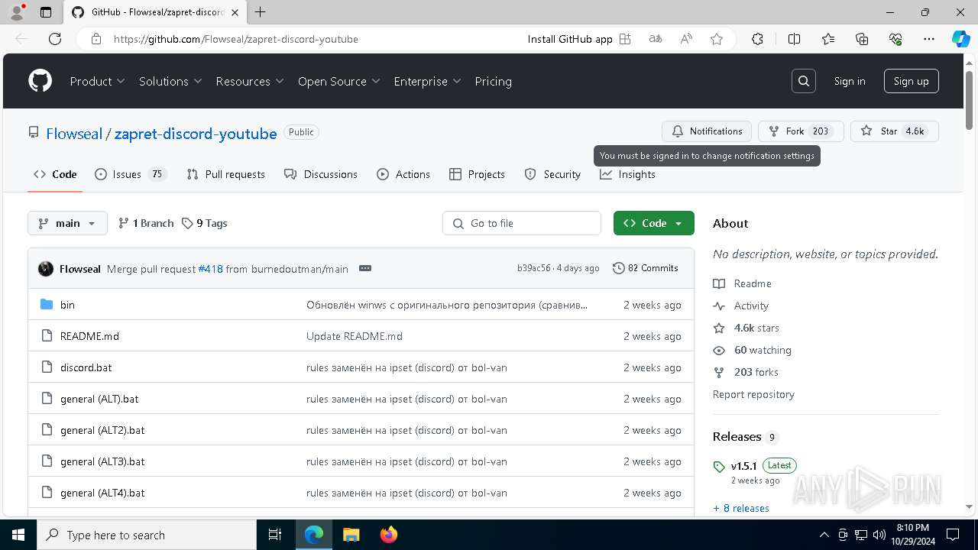This screenshot has width=978, height=550.
Task: Expand commit message ellipsis button
Action: tap(365, 269)
